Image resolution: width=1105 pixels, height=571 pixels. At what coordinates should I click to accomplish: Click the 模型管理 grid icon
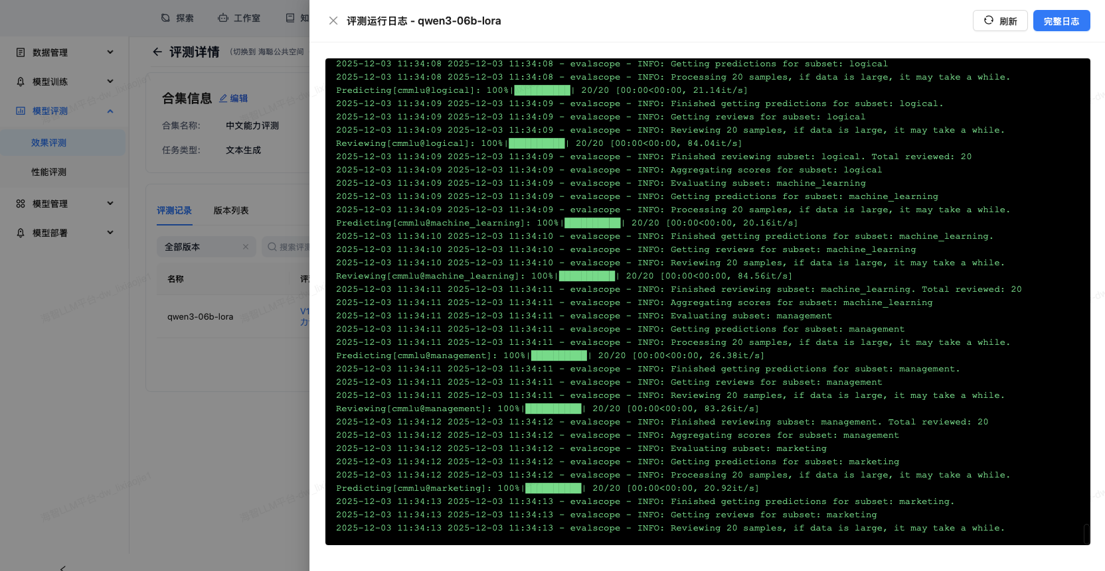click(x=21, y=204)
